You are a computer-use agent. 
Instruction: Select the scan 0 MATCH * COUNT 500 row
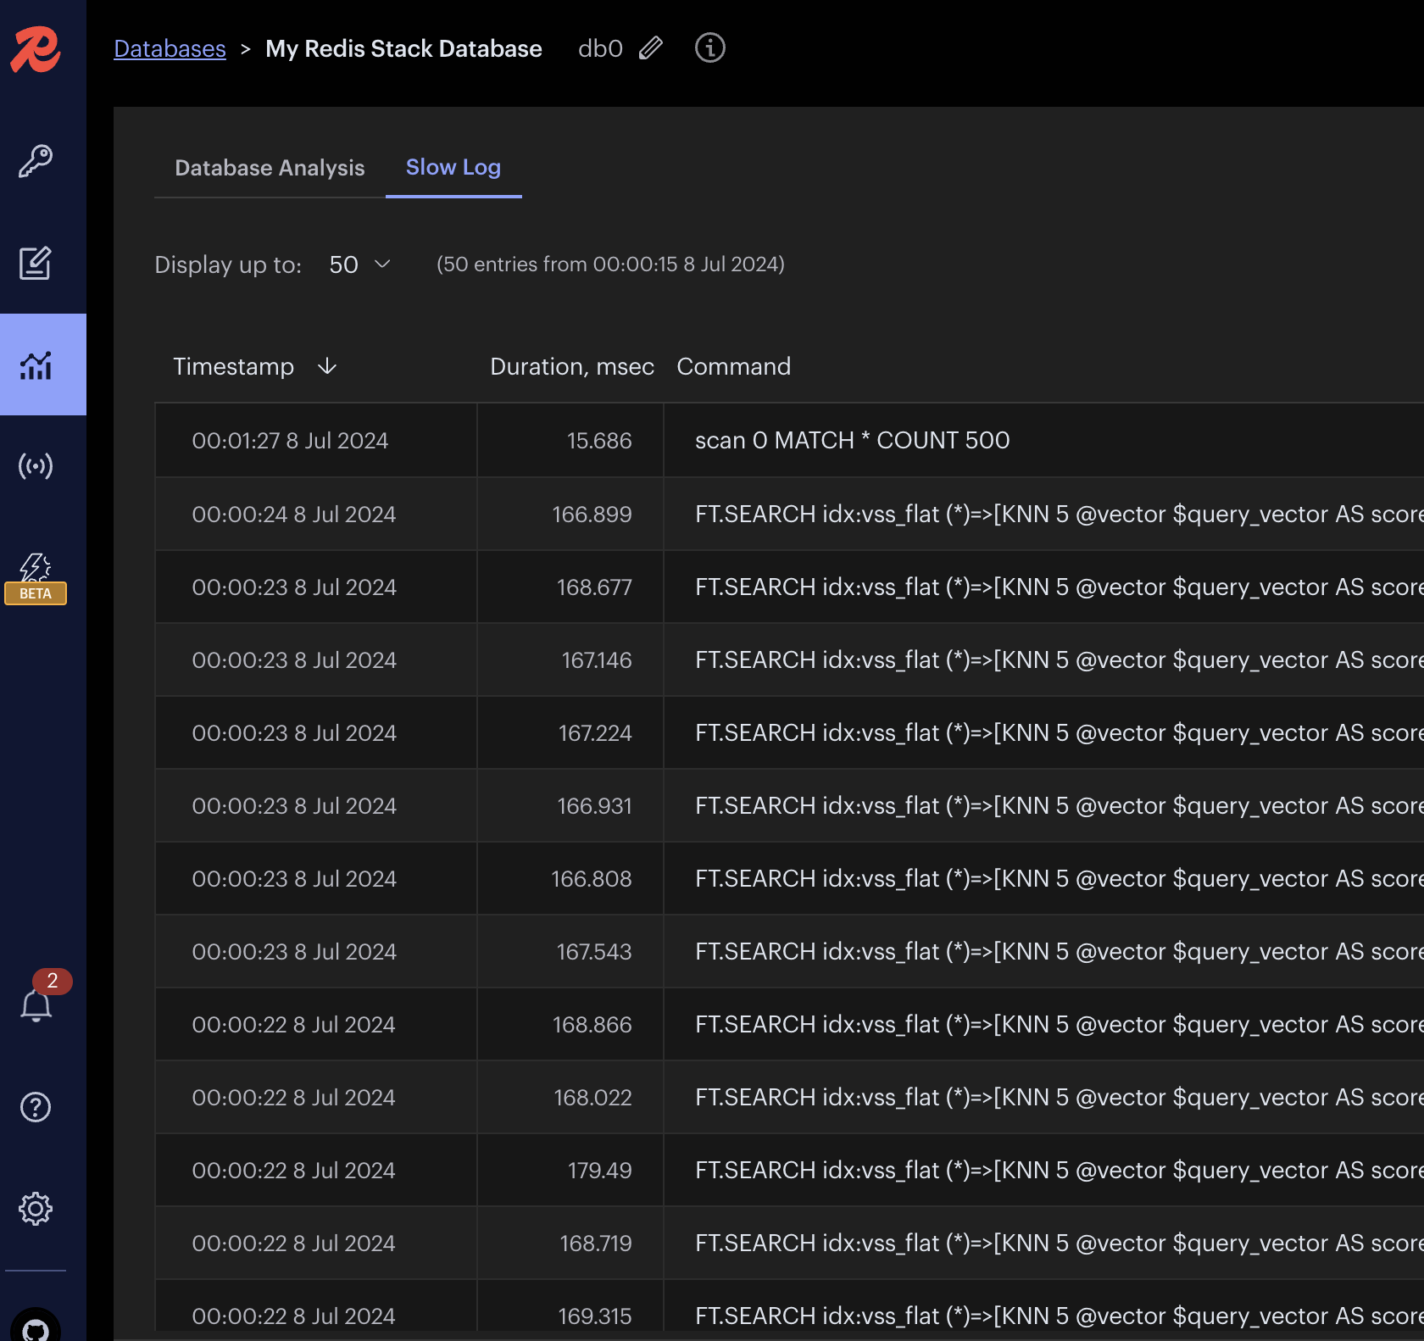852,441
